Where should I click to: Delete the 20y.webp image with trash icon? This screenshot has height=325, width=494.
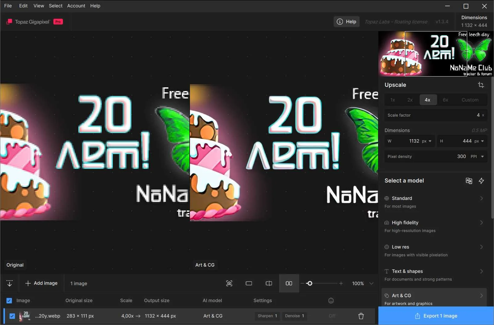click(x=361, y=316)
